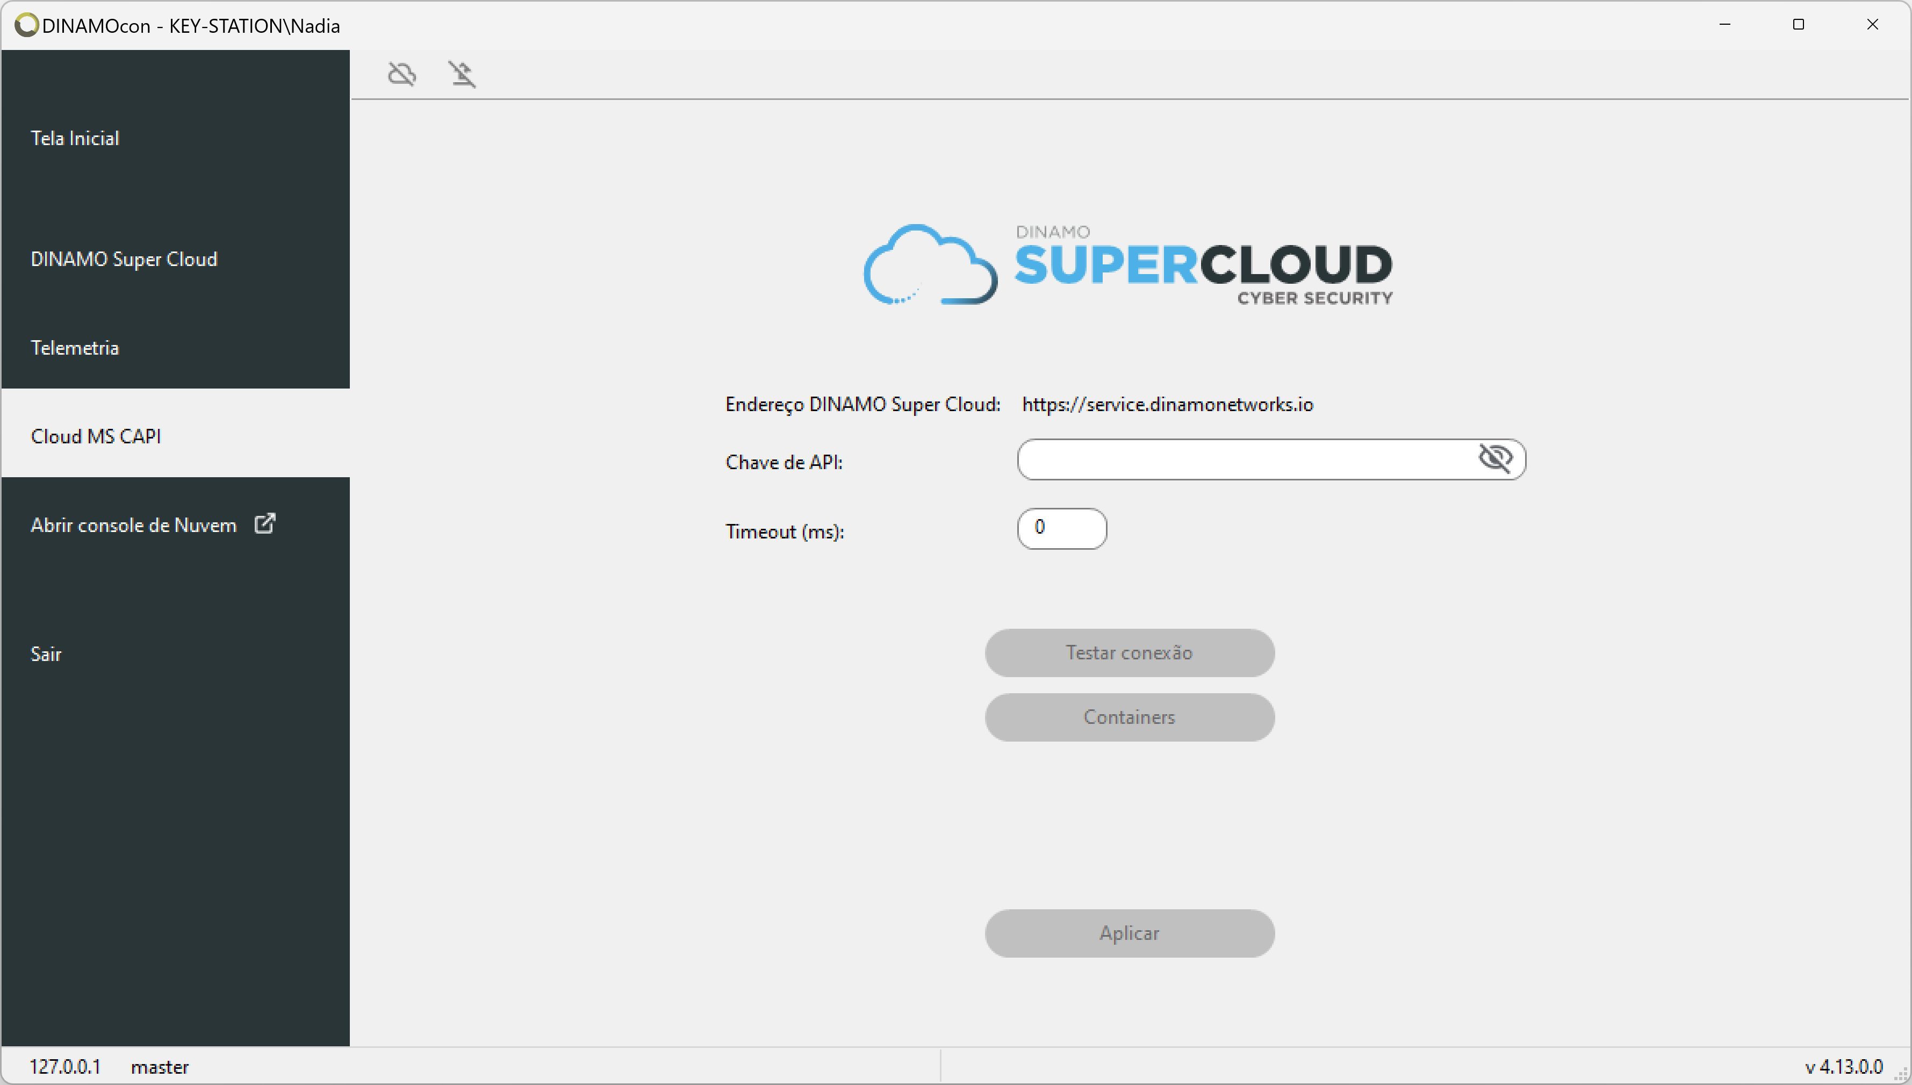The width and height of the screenshot is (1912, 1085).
Task: Click the cloud disconnected icon in toolbar
Action: 403,74
